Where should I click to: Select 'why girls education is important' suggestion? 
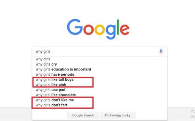pyautogui.click(x=100, y=69)
